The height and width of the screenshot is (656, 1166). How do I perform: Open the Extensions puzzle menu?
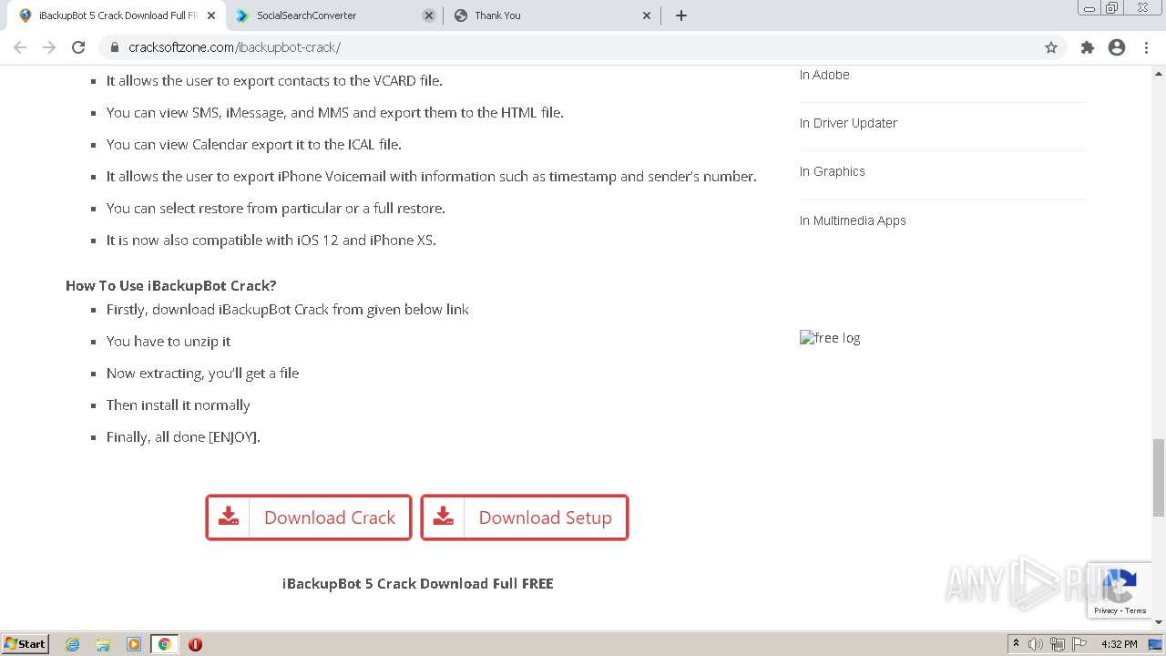coord(1088,47)
